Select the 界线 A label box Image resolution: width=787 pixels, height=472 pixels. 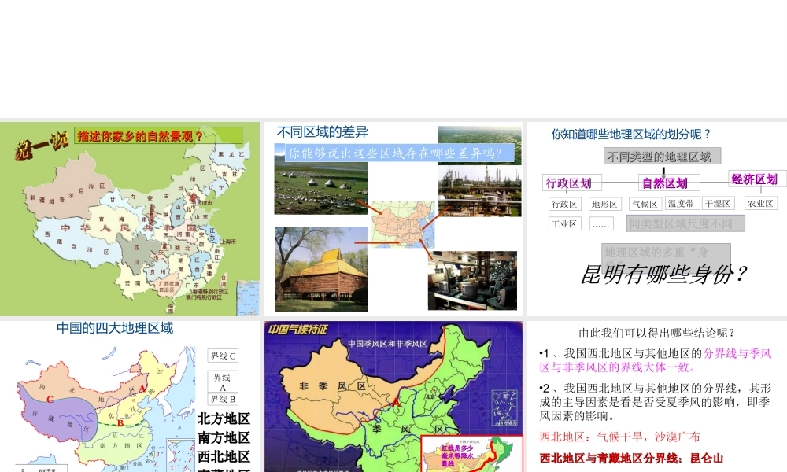223,382
